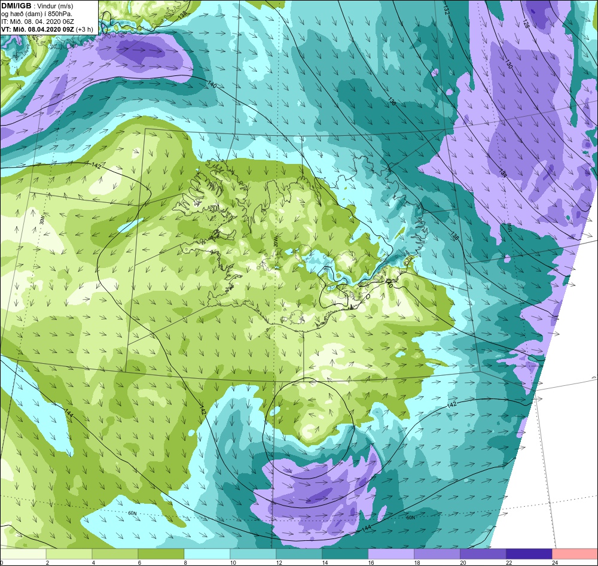Click the '128' contour label at top right
Screen dimensions: 598x566
point(526,24)
